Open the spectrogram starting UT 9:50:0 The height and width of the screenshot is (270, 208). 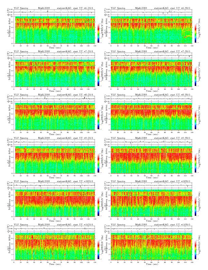[x=151, y=160]
